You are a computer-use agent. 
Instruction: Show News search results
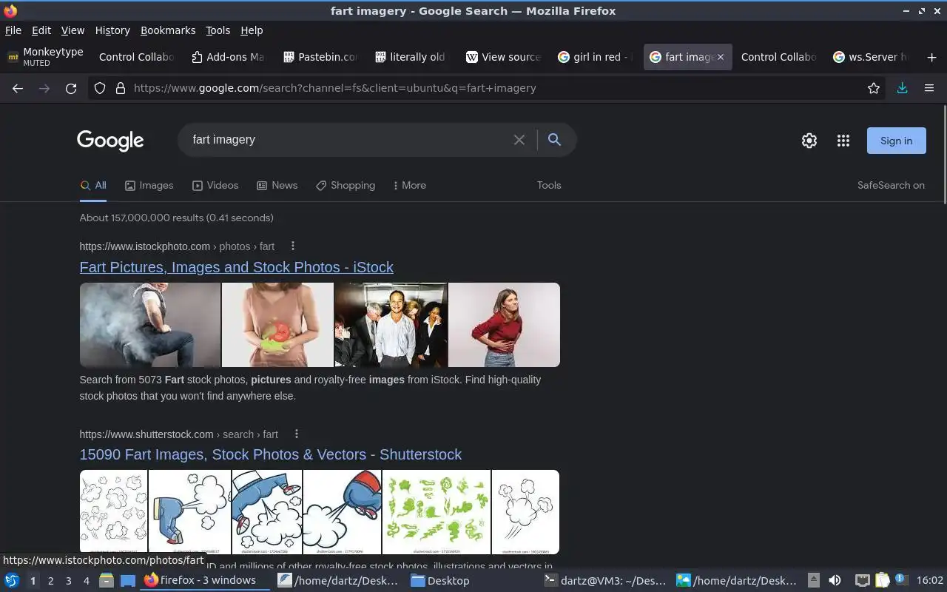point(277,186)
